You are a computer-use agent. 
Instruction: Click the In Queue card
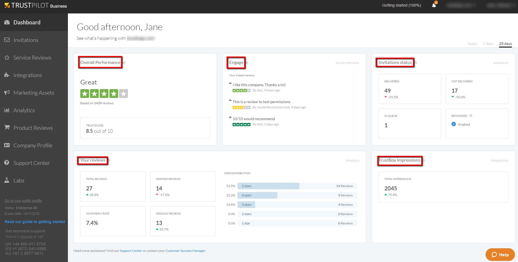click(410, 123)
